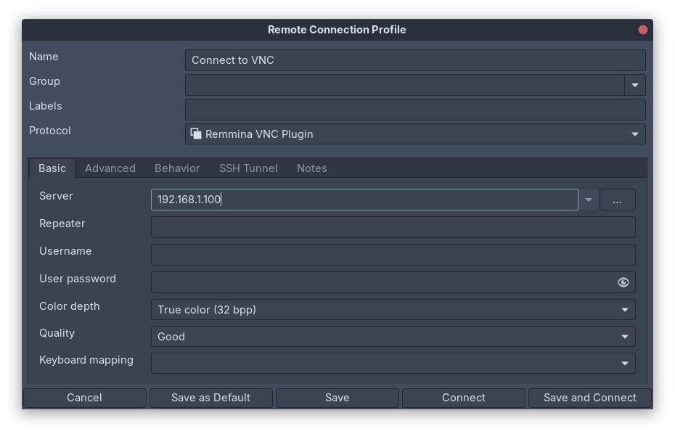Open the Notes tab

click(x=311, y=168)
